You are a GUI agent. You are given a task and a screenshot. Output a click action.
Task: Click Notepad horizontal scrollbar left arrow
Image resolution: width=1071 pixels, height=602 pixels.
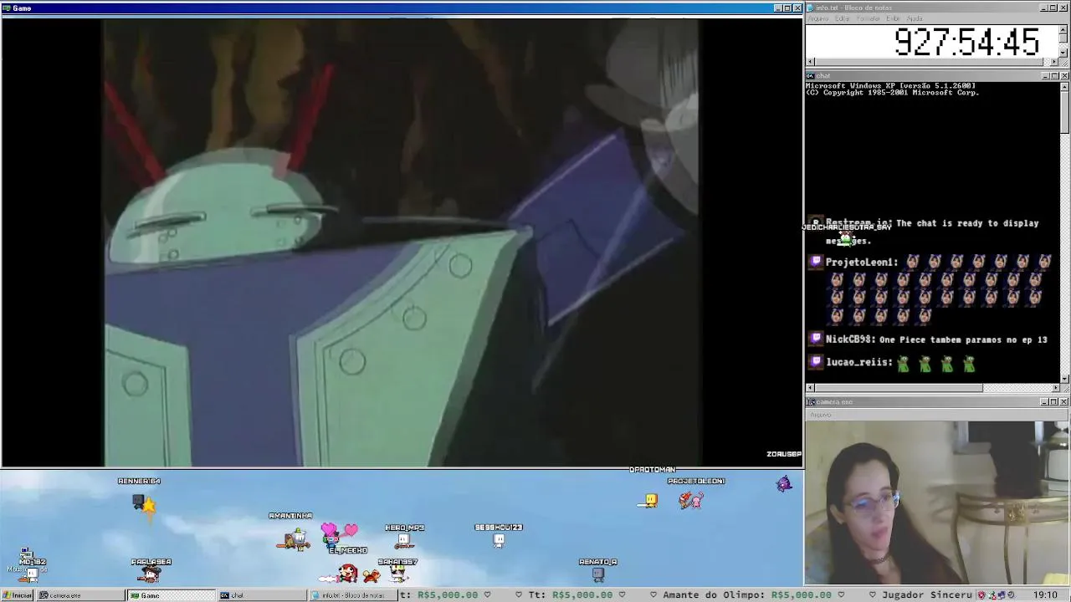810,62
